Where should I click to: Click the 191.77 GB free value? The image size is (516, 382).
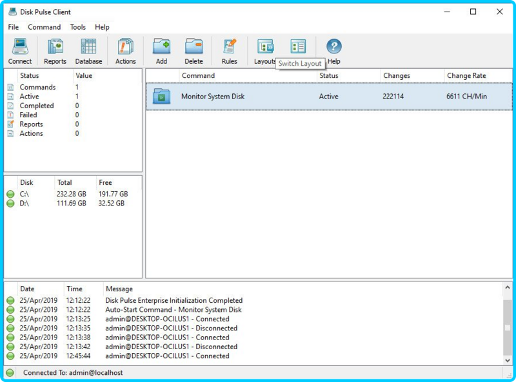[114, 195]
